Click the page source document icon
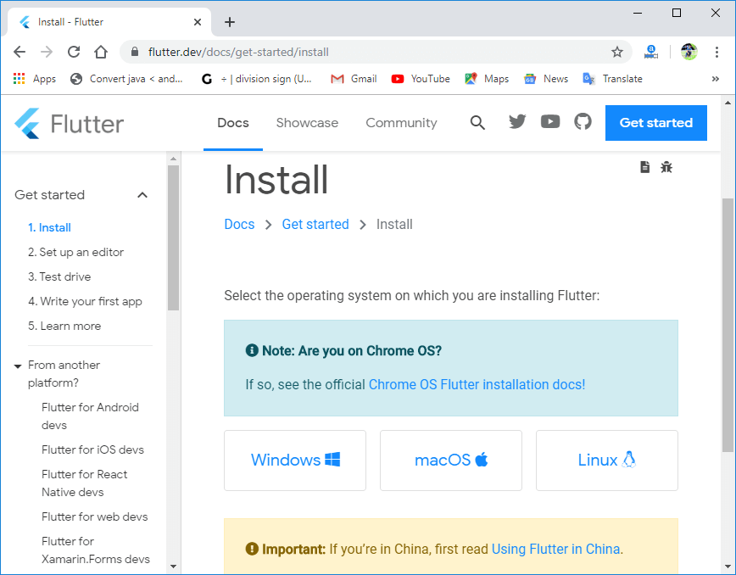This screenshot has height=575, width=736. (x=644, y=167)
